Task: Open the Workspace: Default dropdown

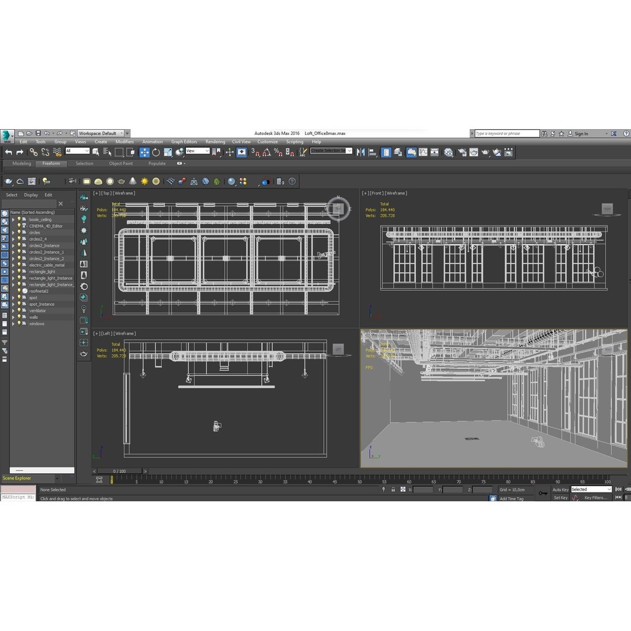Action: click(100, 133)
